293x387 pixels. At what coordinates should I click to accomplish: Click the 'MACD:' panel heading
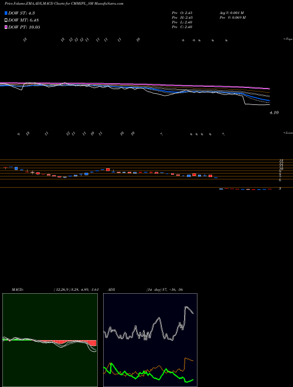(x=18, y=290)
